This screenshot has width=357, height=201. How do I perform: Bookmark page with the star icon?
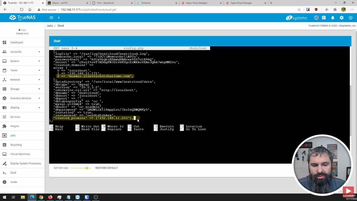coord(299,9)
